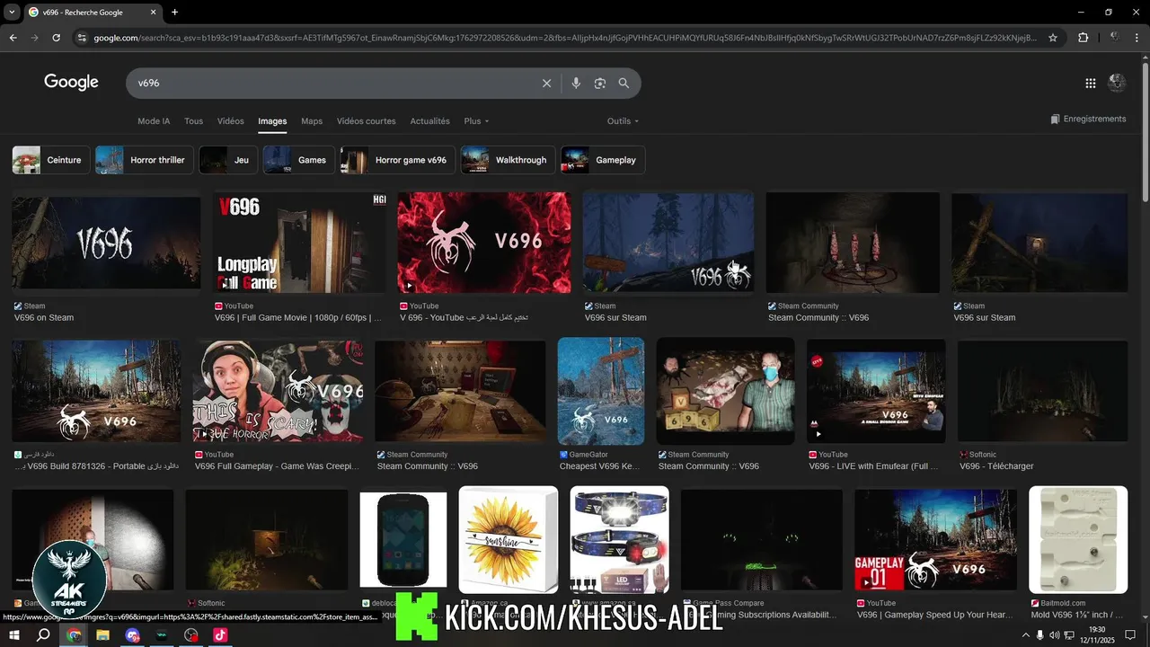This screenshot has width=1150, height=647.
Task: Open V696 on Steam image result
Action: (x=106, y=243)
